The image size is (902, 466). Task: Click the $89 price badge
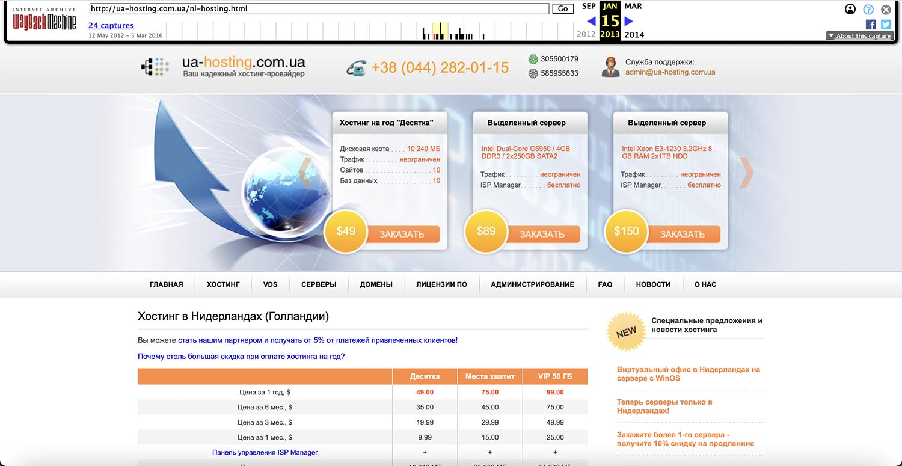(486, 231)
